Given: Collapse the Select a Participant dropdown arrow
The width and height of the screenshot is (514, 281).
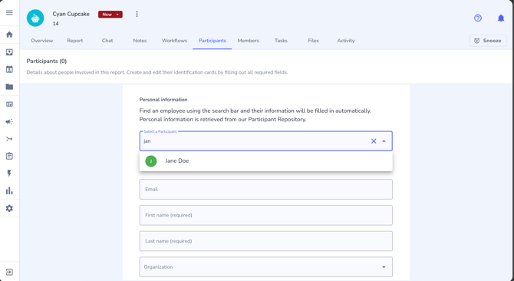Looking at the screenshot, I should pos(384,141).
